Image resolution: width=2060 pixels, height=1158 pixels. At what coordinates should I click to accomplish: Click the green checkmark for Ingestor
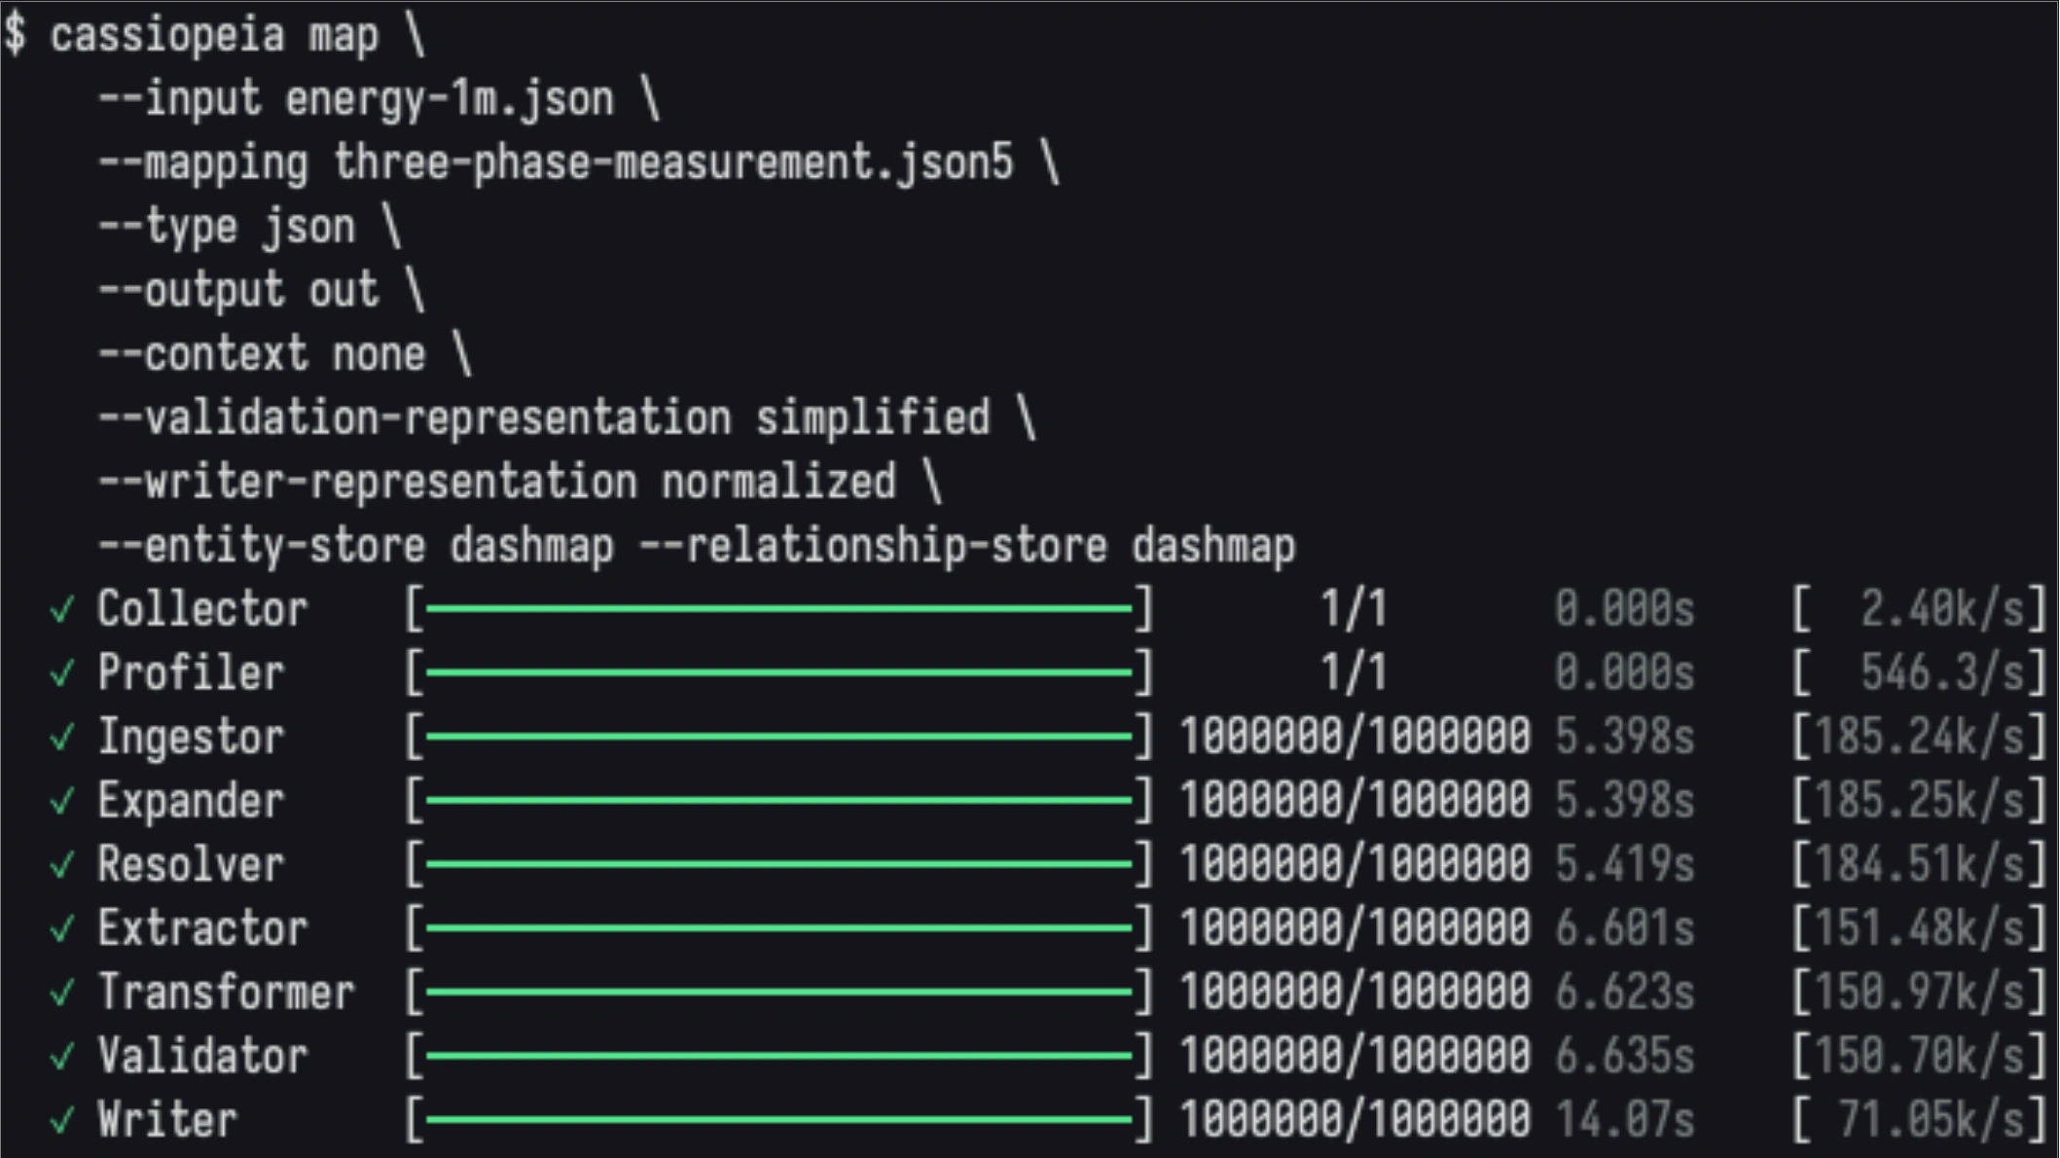(x=62, y=738)
